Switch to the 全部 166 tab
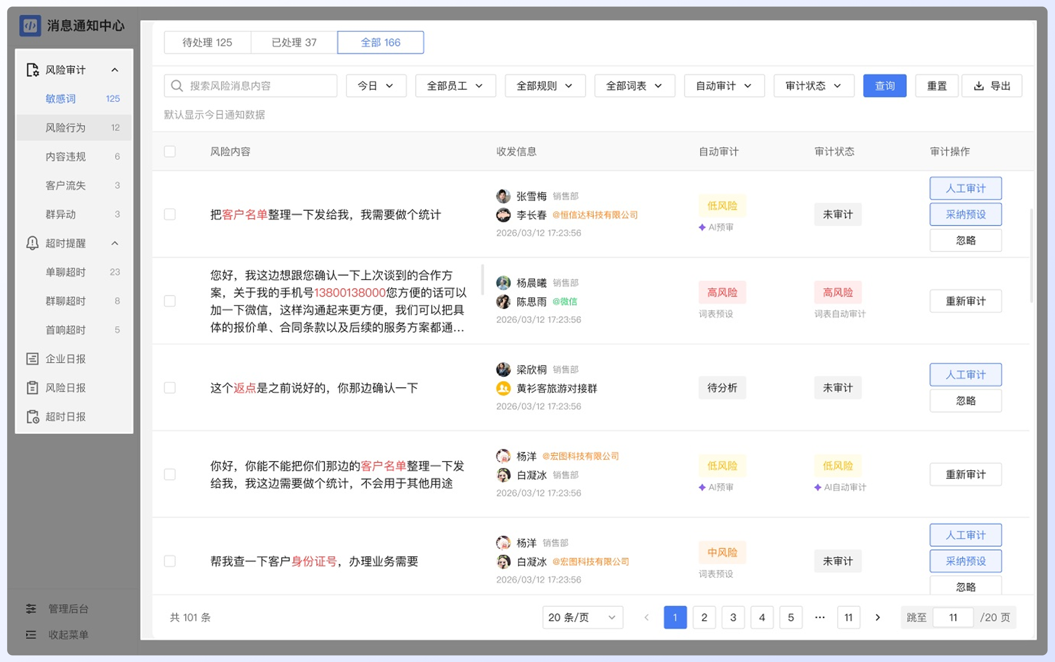This screenshot has height=662, width=1055. (381, 43)
